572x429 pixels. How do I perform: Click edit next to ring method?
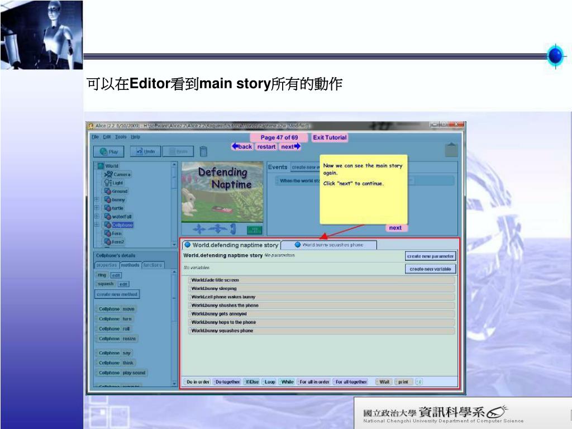point(116,275)
